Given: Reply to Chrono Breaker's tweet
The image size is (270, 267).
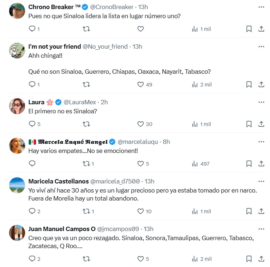Looking at the screenshot, I should (x=32, y=29).
